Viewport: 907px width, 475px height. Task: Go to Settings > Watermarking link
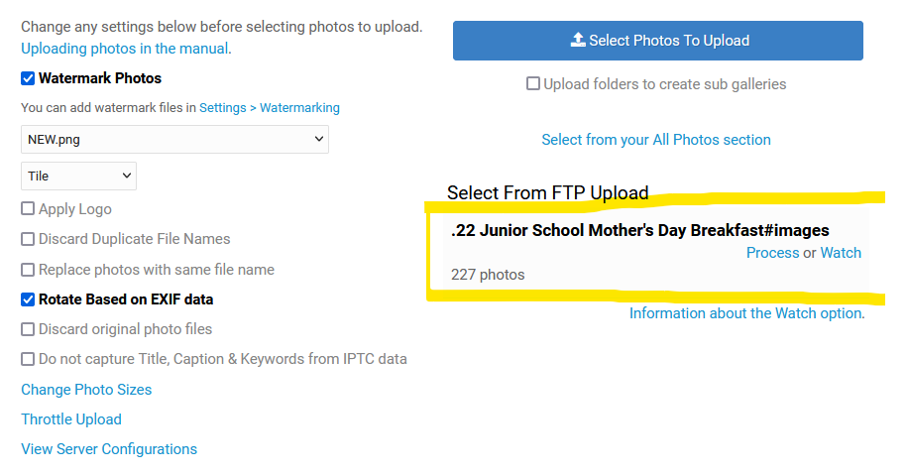click(270, 108)
